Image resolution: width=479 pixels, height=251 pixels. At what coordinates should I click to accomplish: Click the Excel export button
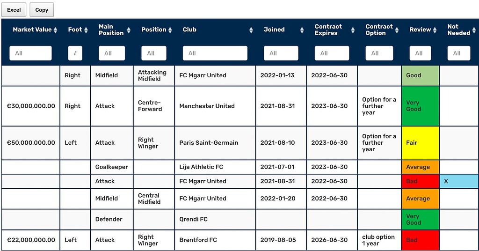coord(14,10)
